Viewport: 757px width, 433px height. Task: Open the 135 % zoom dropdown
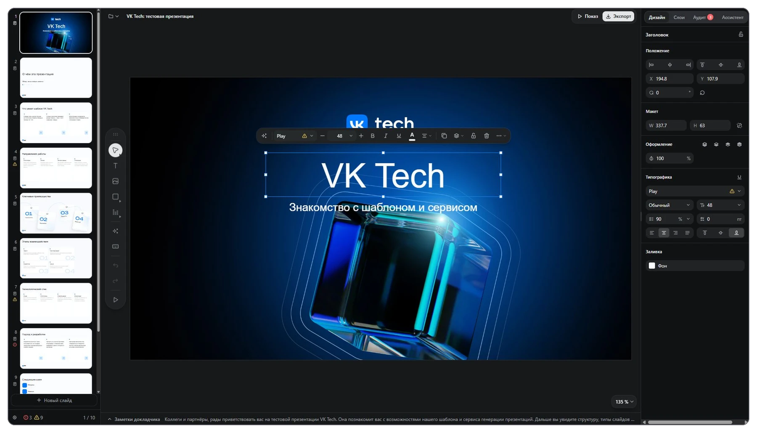(x=624, y=401)
